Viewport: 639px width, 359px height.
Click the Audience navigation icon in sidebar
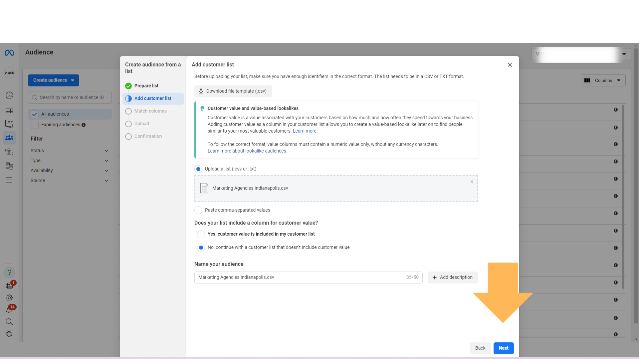pos(10,138)
